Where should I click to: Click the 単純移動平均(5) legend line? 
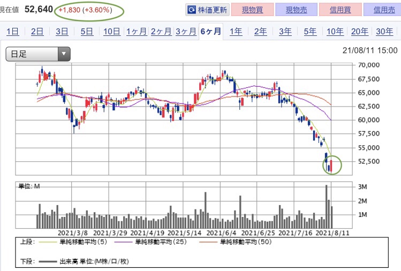[x=47, y=242]
